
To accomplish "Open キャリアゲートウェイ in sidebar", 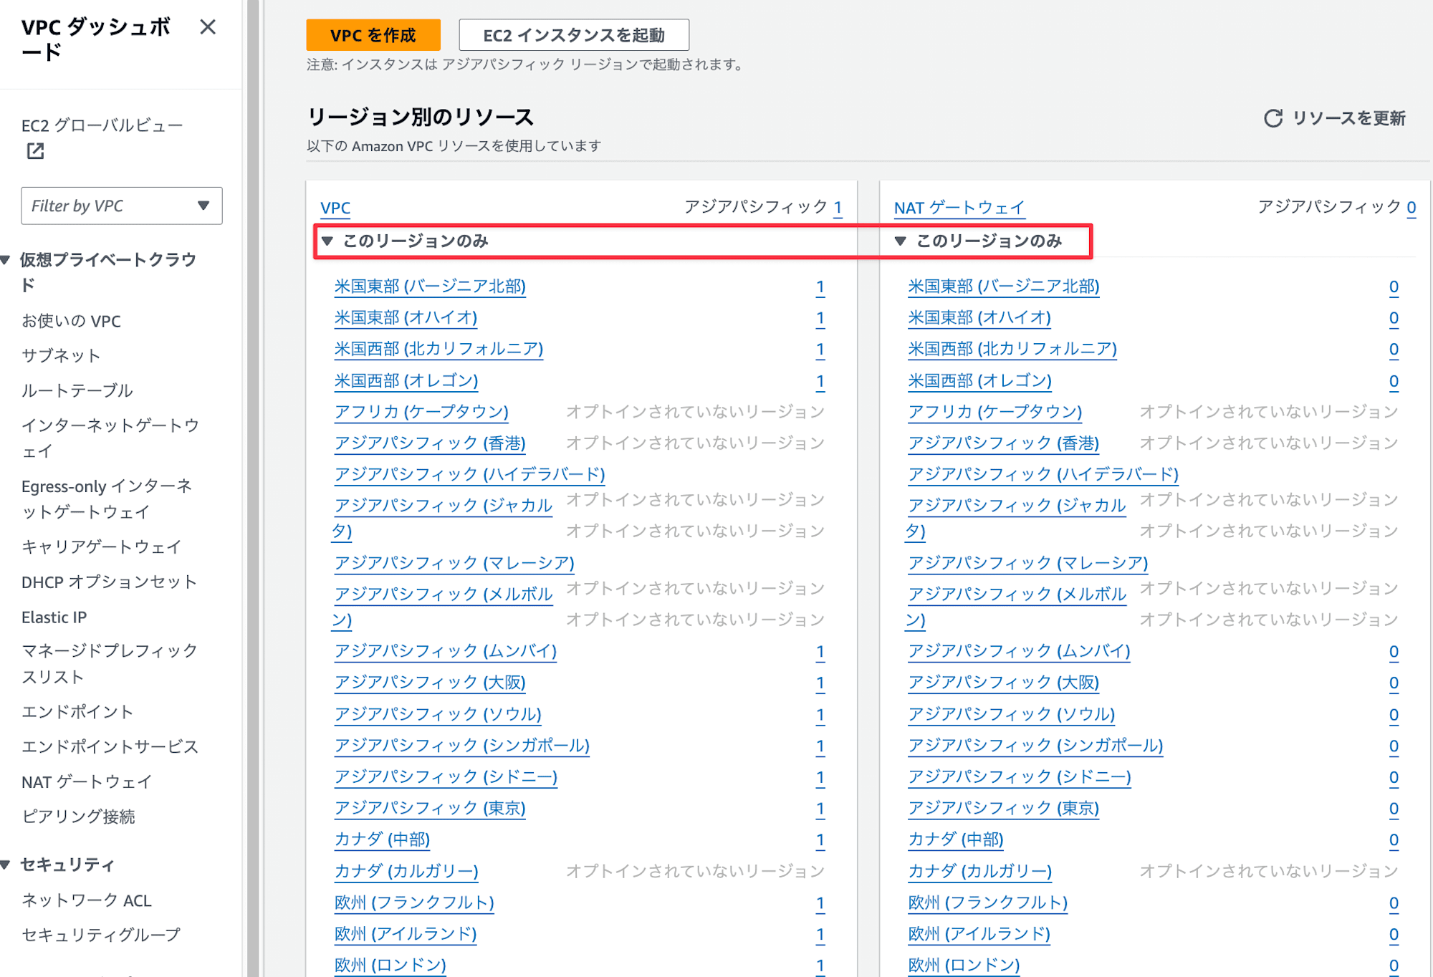I will [102, 547].
